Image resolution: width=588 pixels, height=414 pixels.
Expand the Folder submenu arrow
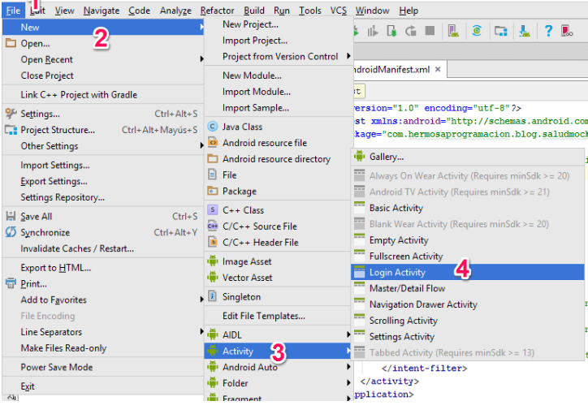[x=348, y=383]
